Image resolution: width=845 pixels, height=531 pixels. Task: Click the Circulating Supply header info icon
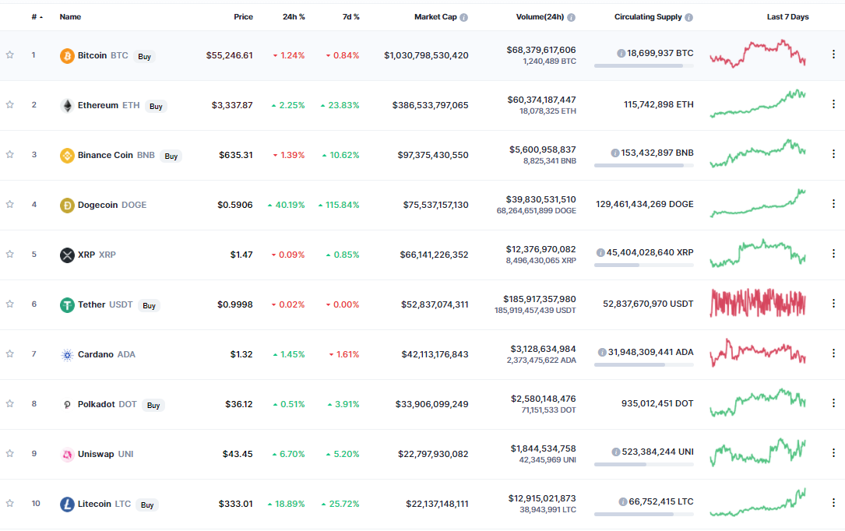(x=688, y=17)
